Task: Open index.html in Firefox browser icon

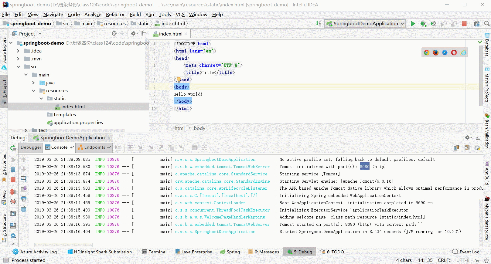Action: (436, 52)
